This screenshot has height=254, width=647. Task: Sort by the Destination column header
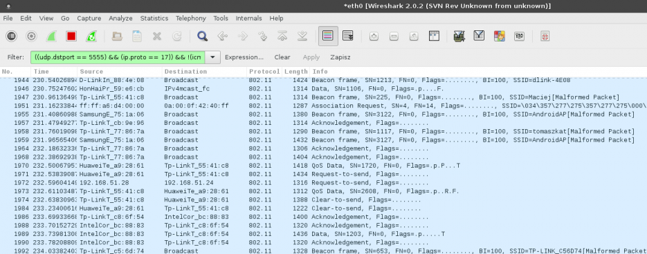tap(204, 72)
